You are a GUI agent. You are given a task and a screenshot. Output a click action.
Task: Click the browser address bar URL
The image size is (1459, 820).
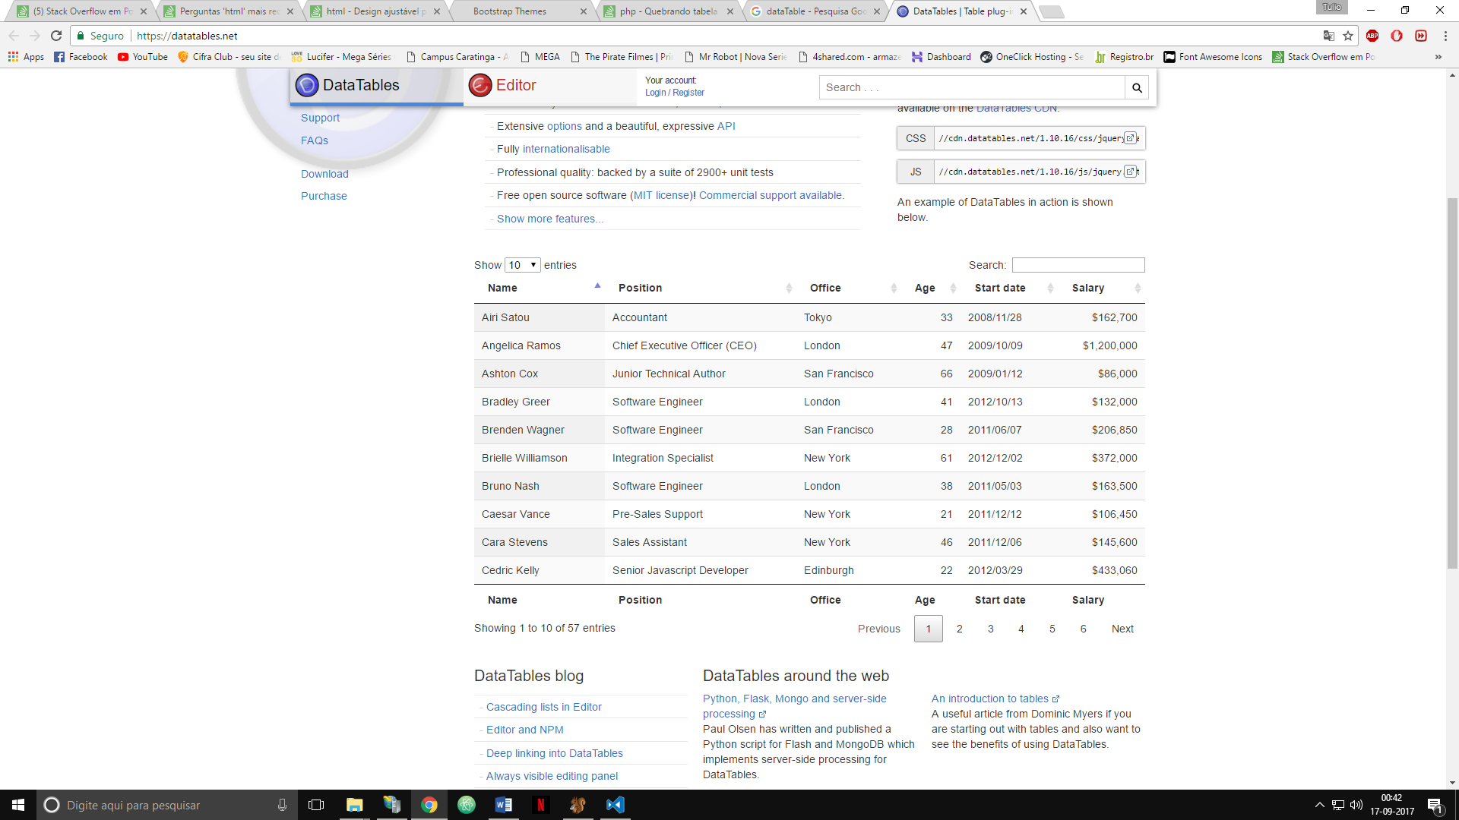(x=187, y=36)
